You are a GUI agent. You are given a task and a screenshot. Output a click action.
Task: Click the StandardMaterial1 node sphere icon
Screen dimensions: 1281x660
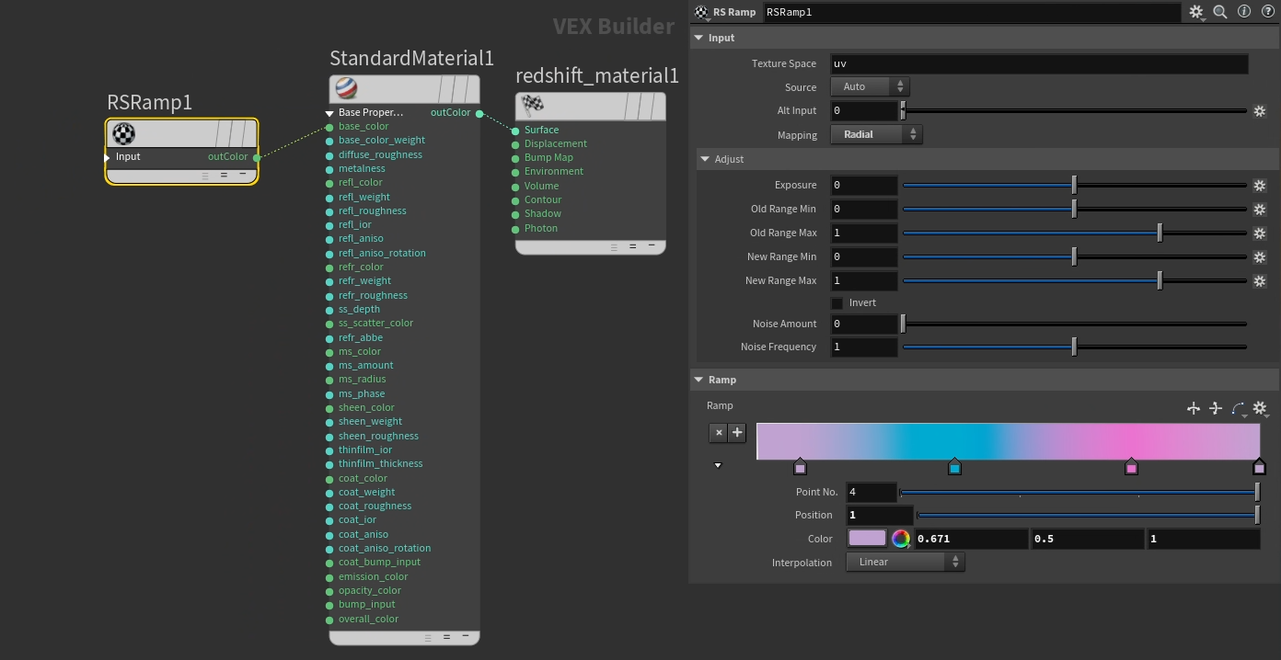click(x=347, y=89)
